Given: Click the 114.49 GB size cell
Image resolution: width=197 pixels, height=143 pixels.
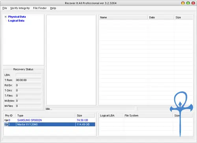Looking at the screenshot, I should click(83, 124).
